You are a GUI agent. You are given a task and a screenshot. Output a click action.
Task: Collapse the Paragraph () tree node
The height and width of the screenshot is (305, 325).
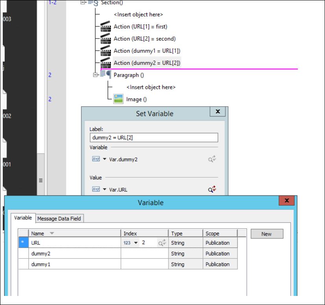click(94, 75)
